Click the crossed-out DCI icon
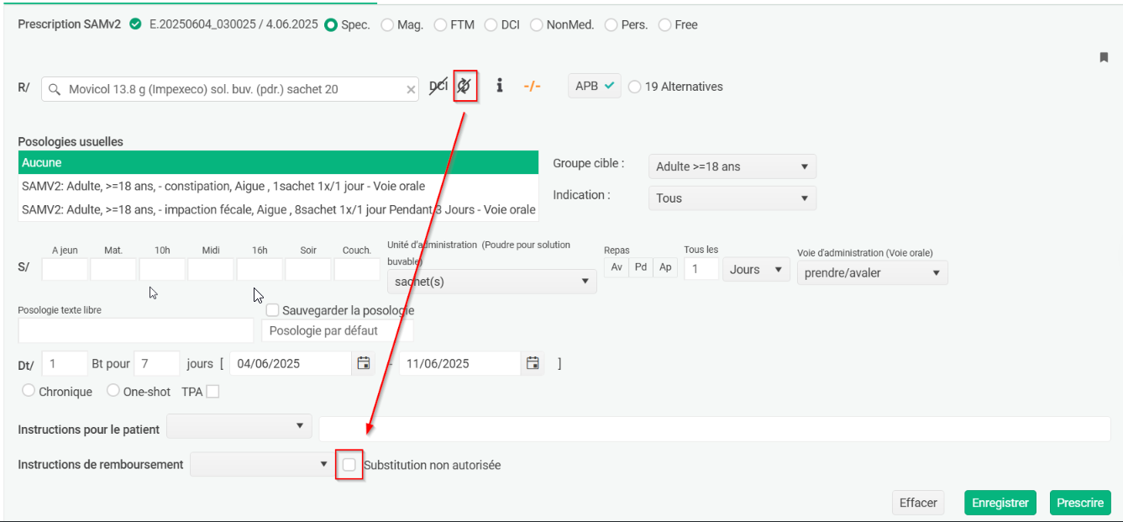The width and height of the screenshot is (1123, 522). coord(438,86)
